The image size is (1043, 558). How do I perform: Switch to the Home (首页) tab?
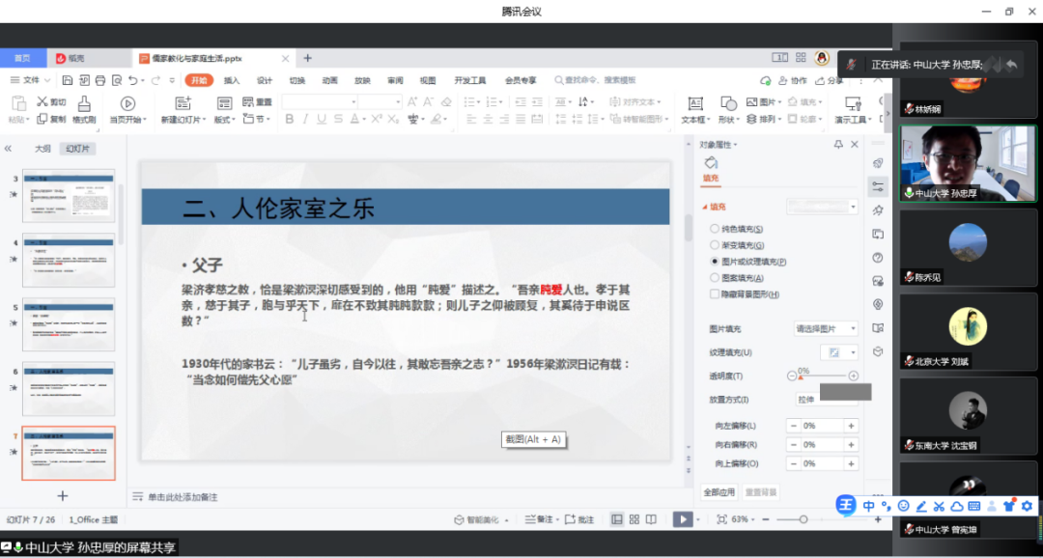pyautogui.click(x=22, y=59)
